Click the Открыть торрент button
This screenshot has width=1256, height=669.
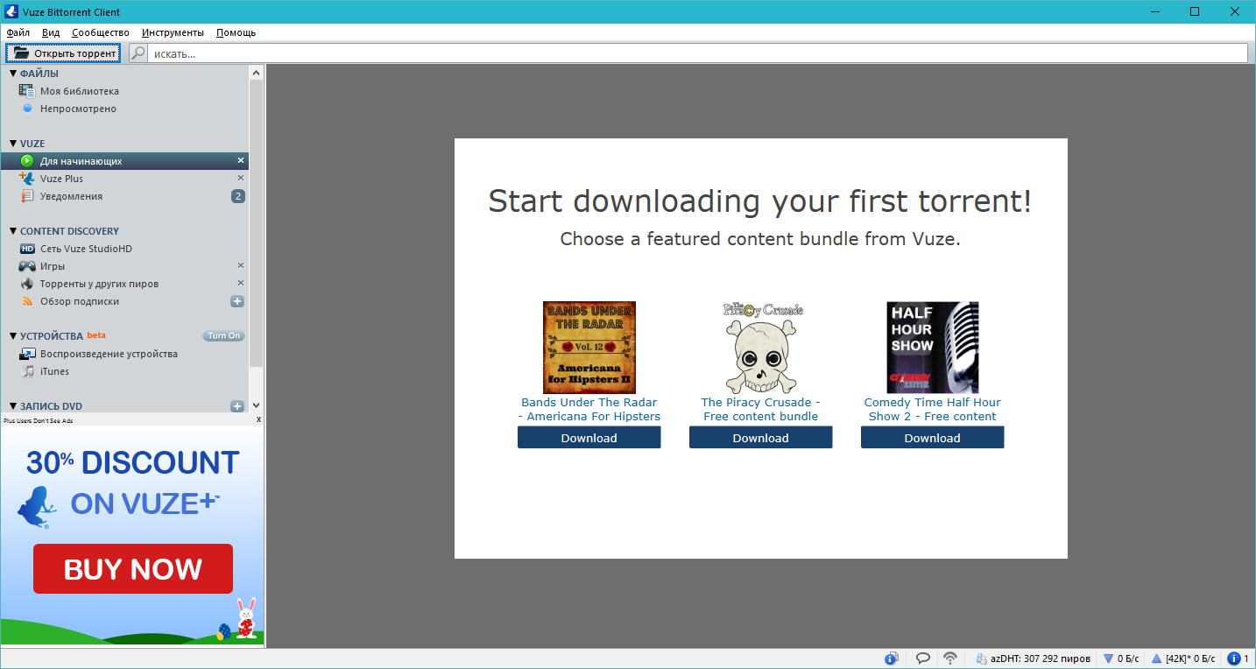point(63,53)
